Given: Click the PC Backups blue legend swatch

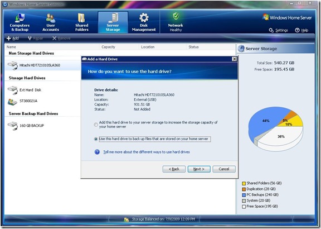Looking at the screenshot, I should click(244, 195).
